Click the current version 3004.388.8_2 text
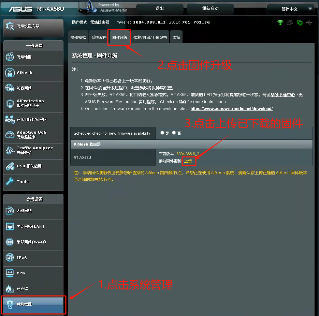 [x=188, y=154]
